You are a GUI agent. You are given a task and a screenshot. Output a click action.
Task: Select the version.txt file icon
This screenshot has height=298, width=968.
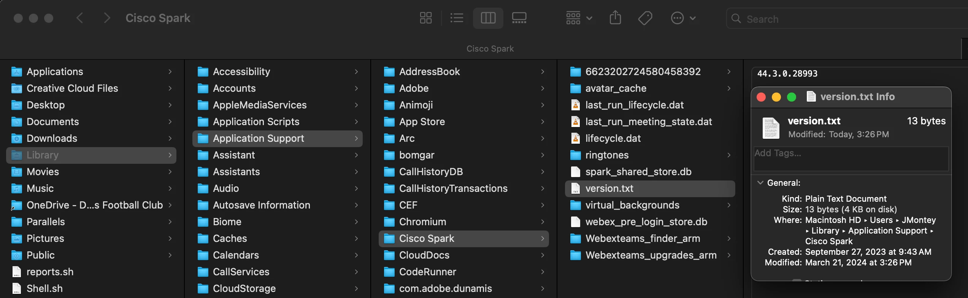click(576, 188)
